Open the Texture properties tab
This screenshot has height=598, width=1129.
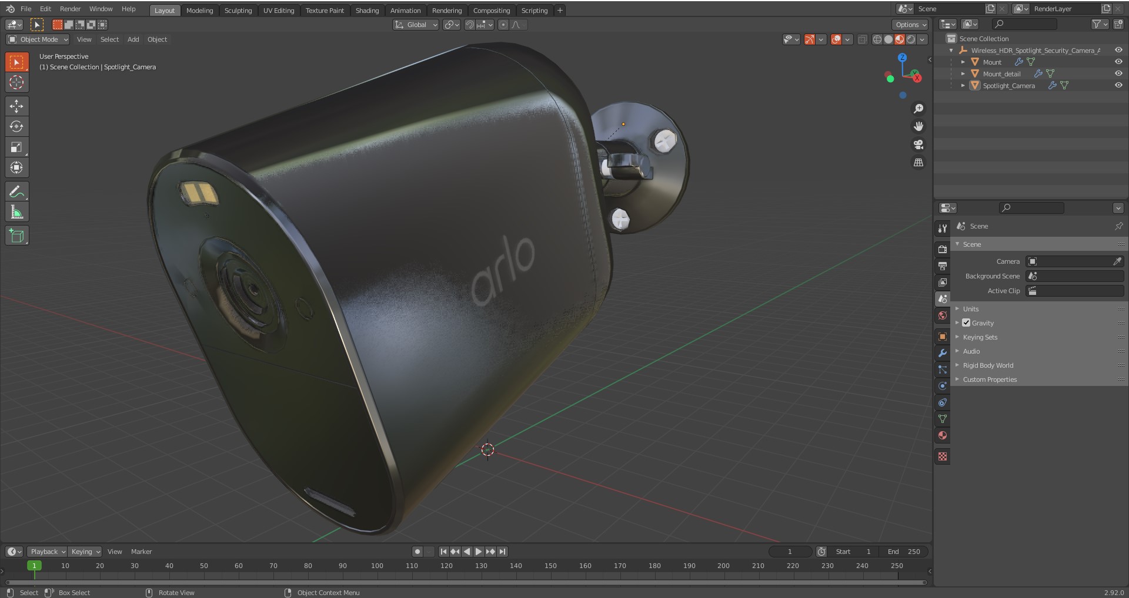pos(943,456)
